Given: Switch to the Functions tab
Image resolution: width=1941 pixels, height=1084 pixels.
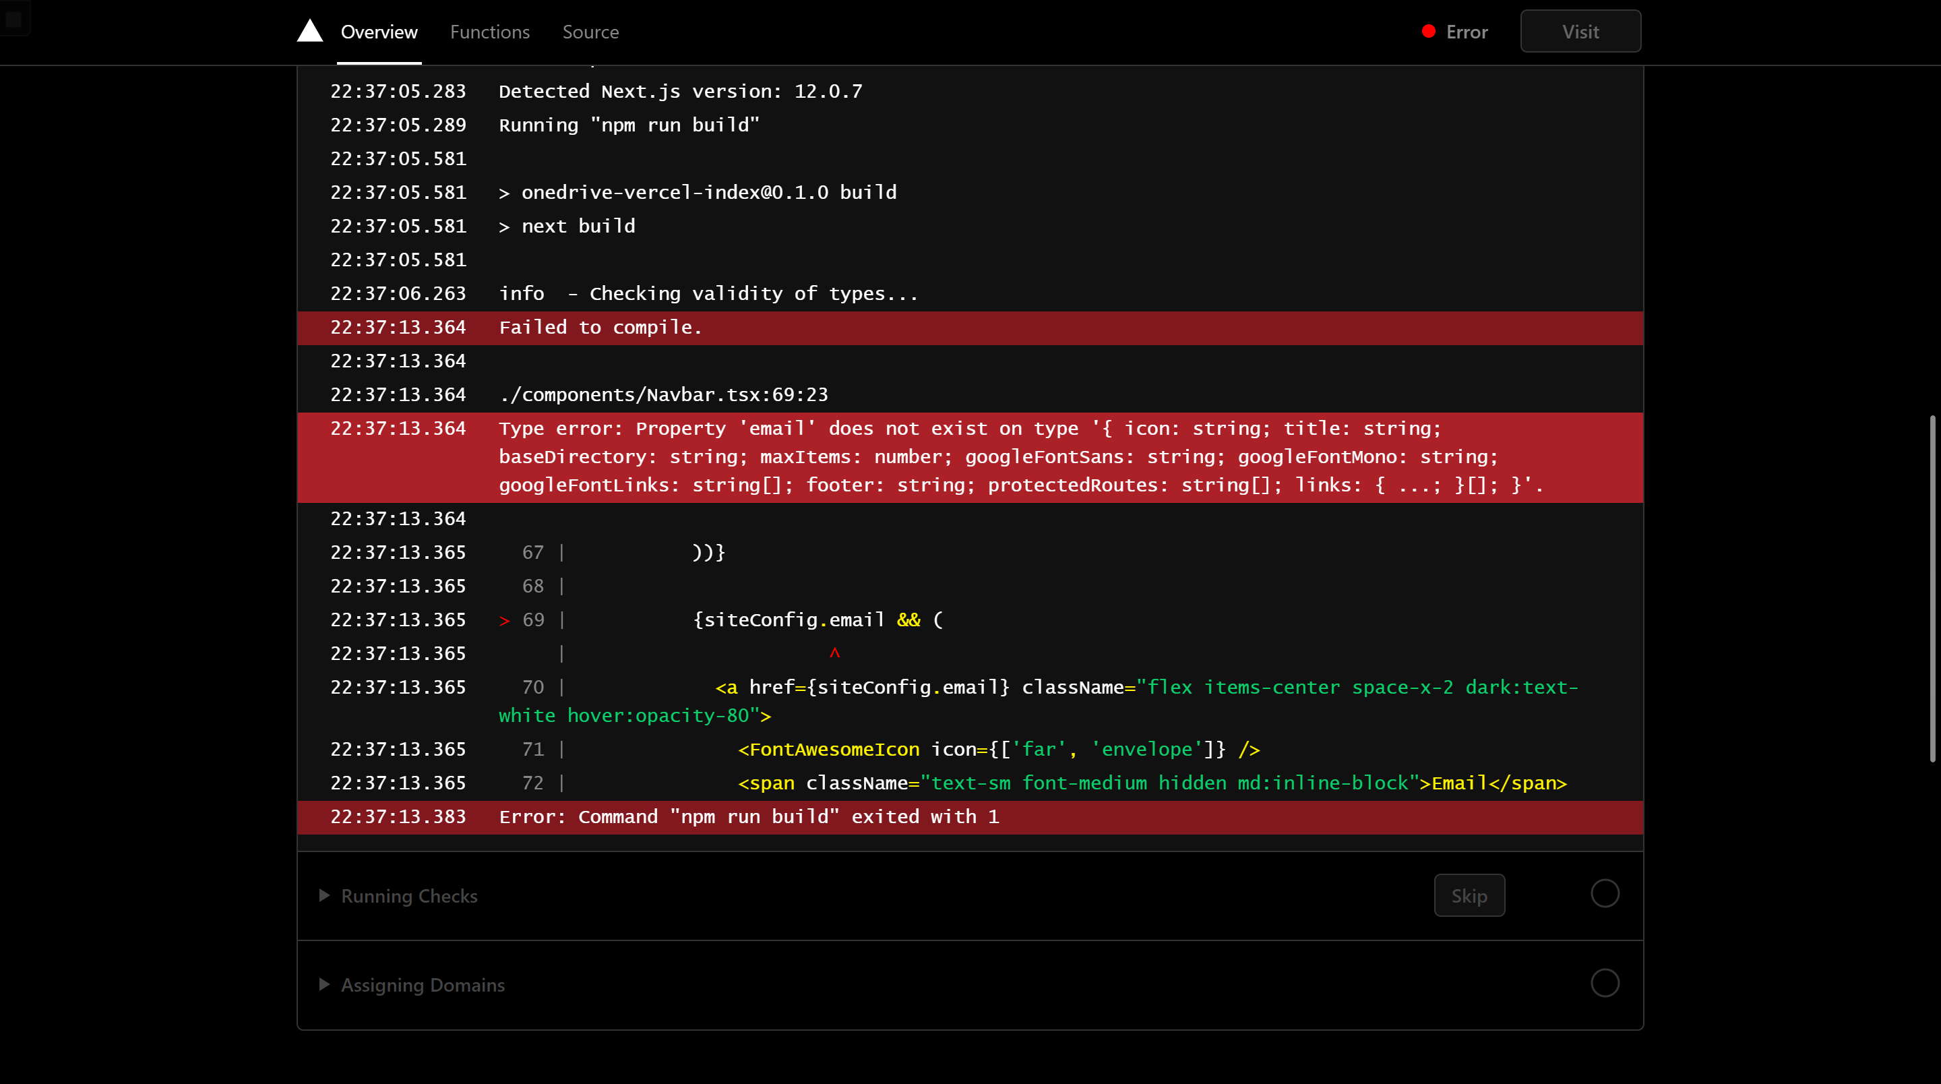Looking at the screenshot, I should tap(490, 32).
